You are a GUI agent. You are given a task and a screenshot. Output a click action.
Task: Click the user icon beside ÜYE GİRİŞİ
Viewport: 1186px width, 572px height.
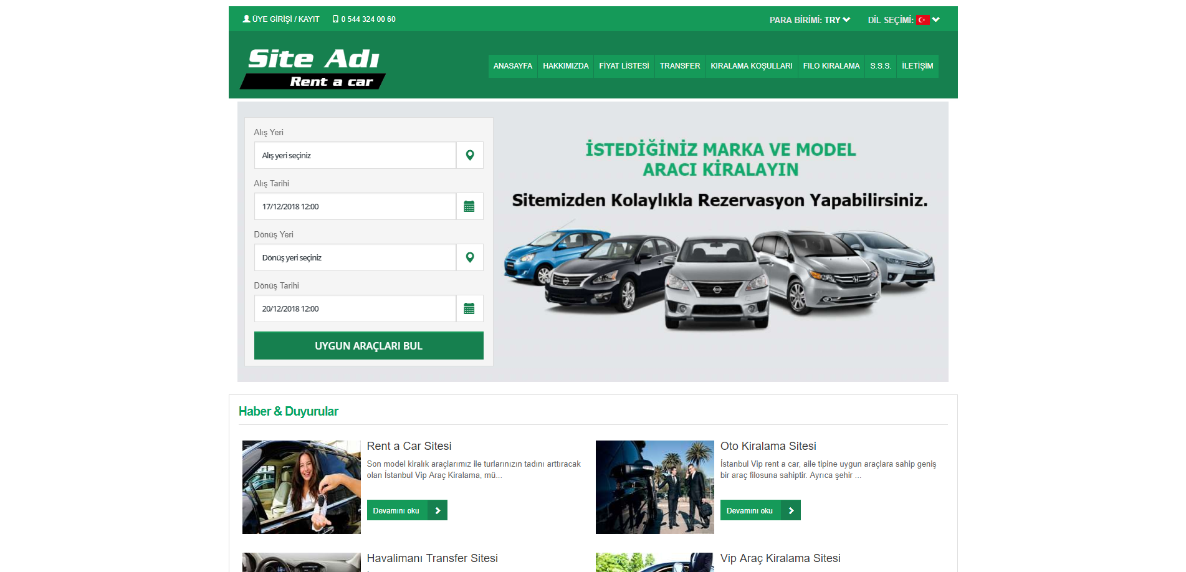(x=246, y=19)
